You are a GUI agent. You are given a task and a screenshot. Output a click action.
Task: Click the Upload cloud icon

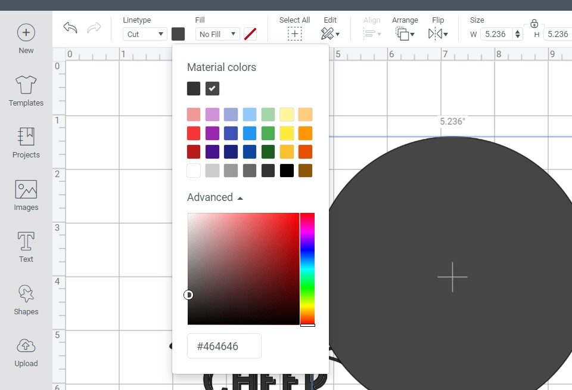(x=26, y=345)
